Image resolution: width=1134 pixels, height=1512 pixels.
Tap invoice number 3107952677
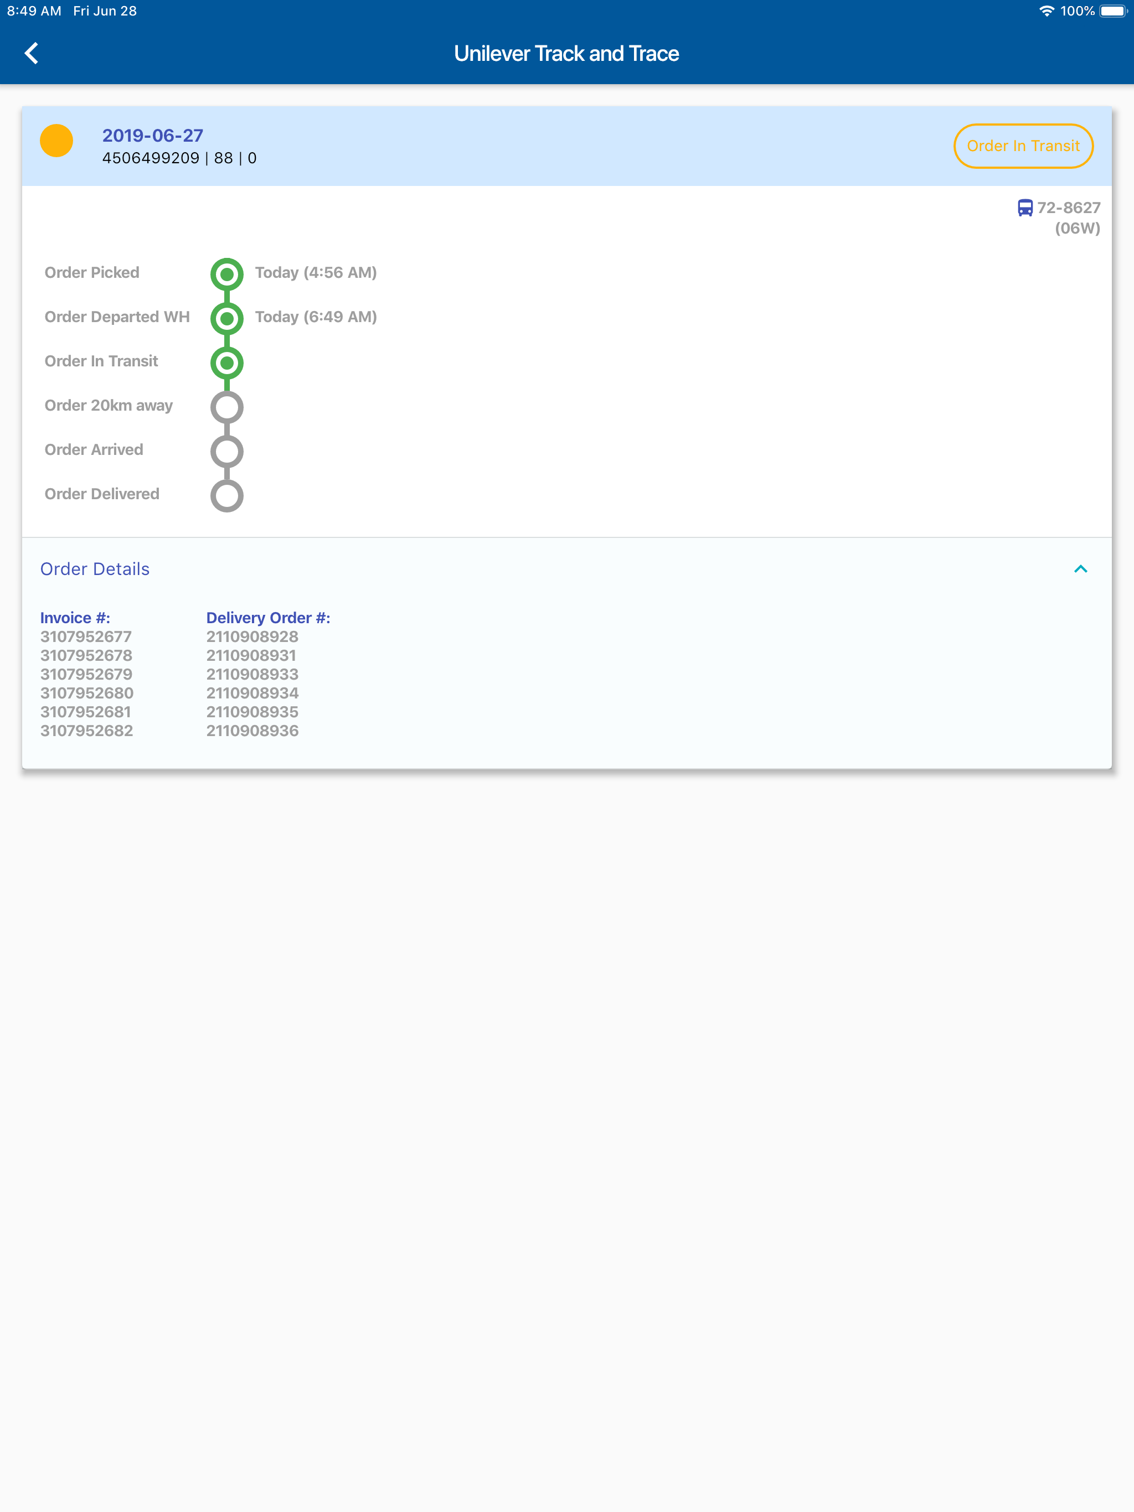pyautogui.click(x=86, y=637)
